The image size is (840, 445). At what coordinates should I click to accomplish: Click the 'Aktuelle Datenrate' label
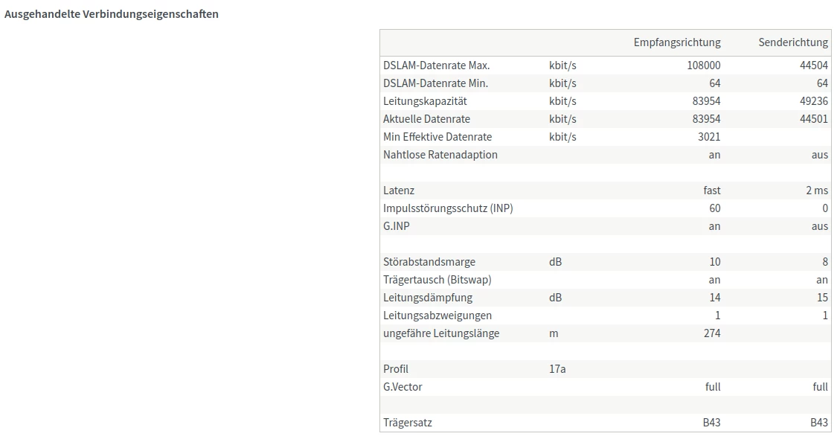(x=426, y=119)
